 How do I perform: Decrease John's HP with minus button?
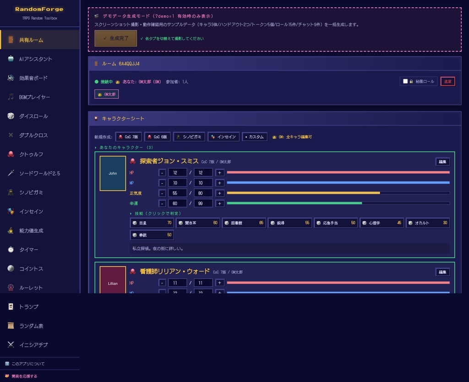[162, 173]
